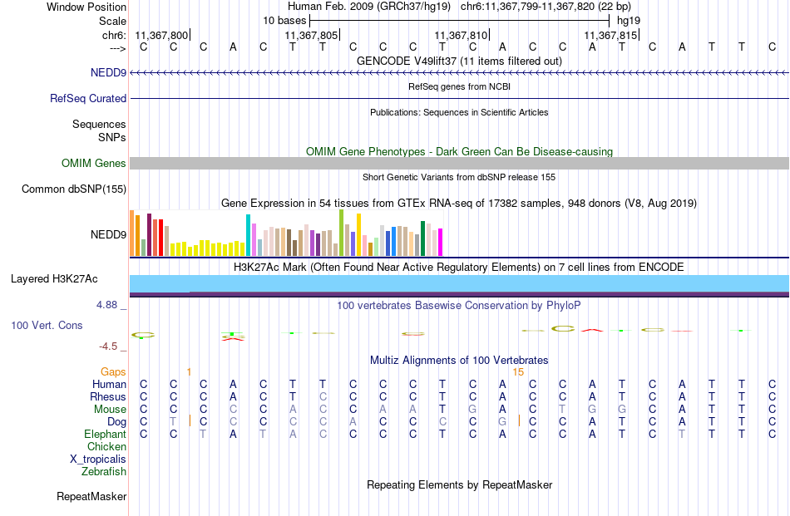Click the Layered H3K27Ac blue signal band
790x516 pixels.
click(460, 283)
